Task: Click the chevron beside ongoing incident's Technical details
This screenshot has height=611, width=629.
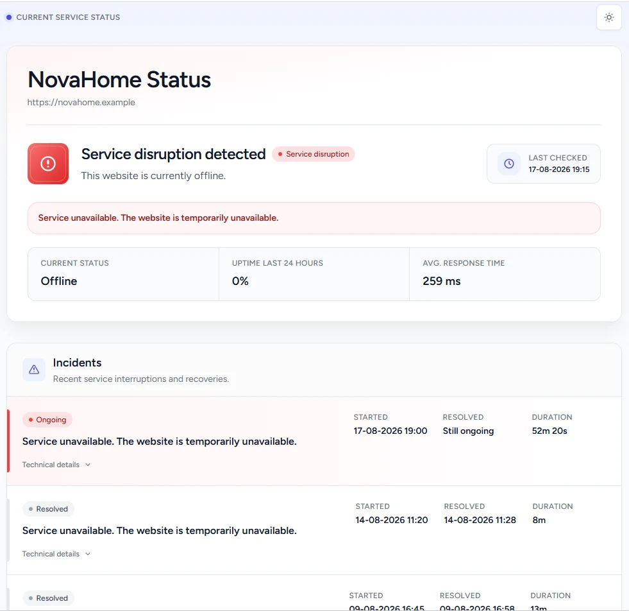Action: click(88, 465)
